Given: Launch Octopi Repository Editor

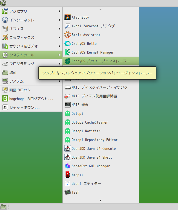Looking at the screenshot, I should coord(101,140).
